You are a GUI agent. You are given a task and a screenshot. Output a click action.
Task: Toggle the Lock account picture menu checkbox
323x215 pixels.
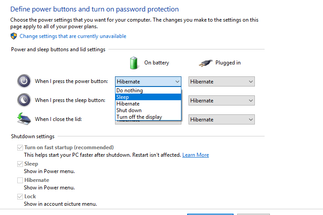pos(20,196)
